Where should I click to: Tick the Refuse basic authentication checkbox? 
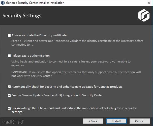point(9,56)
